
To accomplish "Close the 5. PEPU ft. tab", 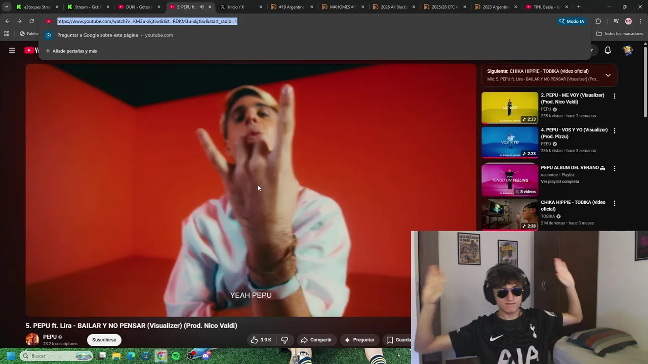I will [210, 7].
